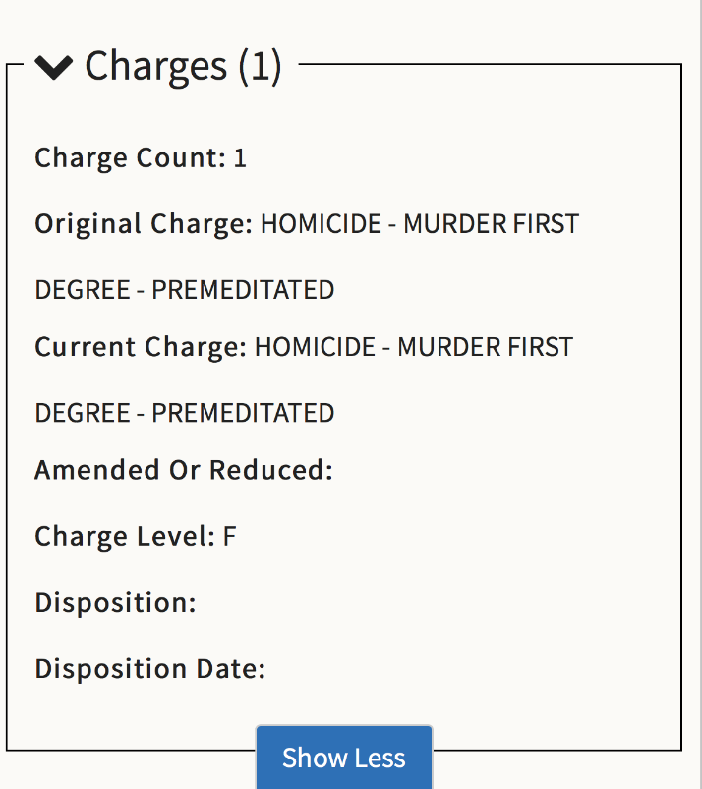Viewport: 702px width, 789px height.
Task: Click the "(1)" count in Charges heading
Action: pos(260,66)
